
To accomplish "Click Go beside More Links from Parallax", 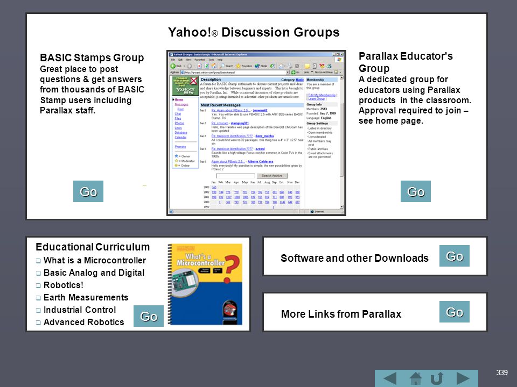I will 455,312.
